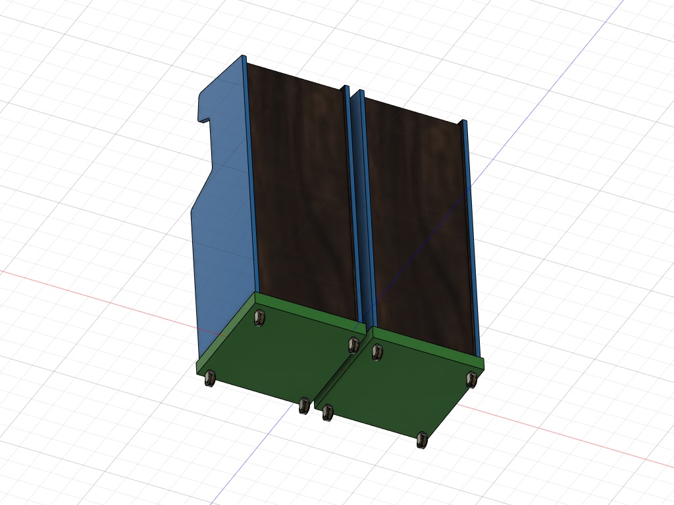Screen dimensions: 674x505
Task: Pick the left base's front-left corner caster wheel
Action: click(210, 378)
